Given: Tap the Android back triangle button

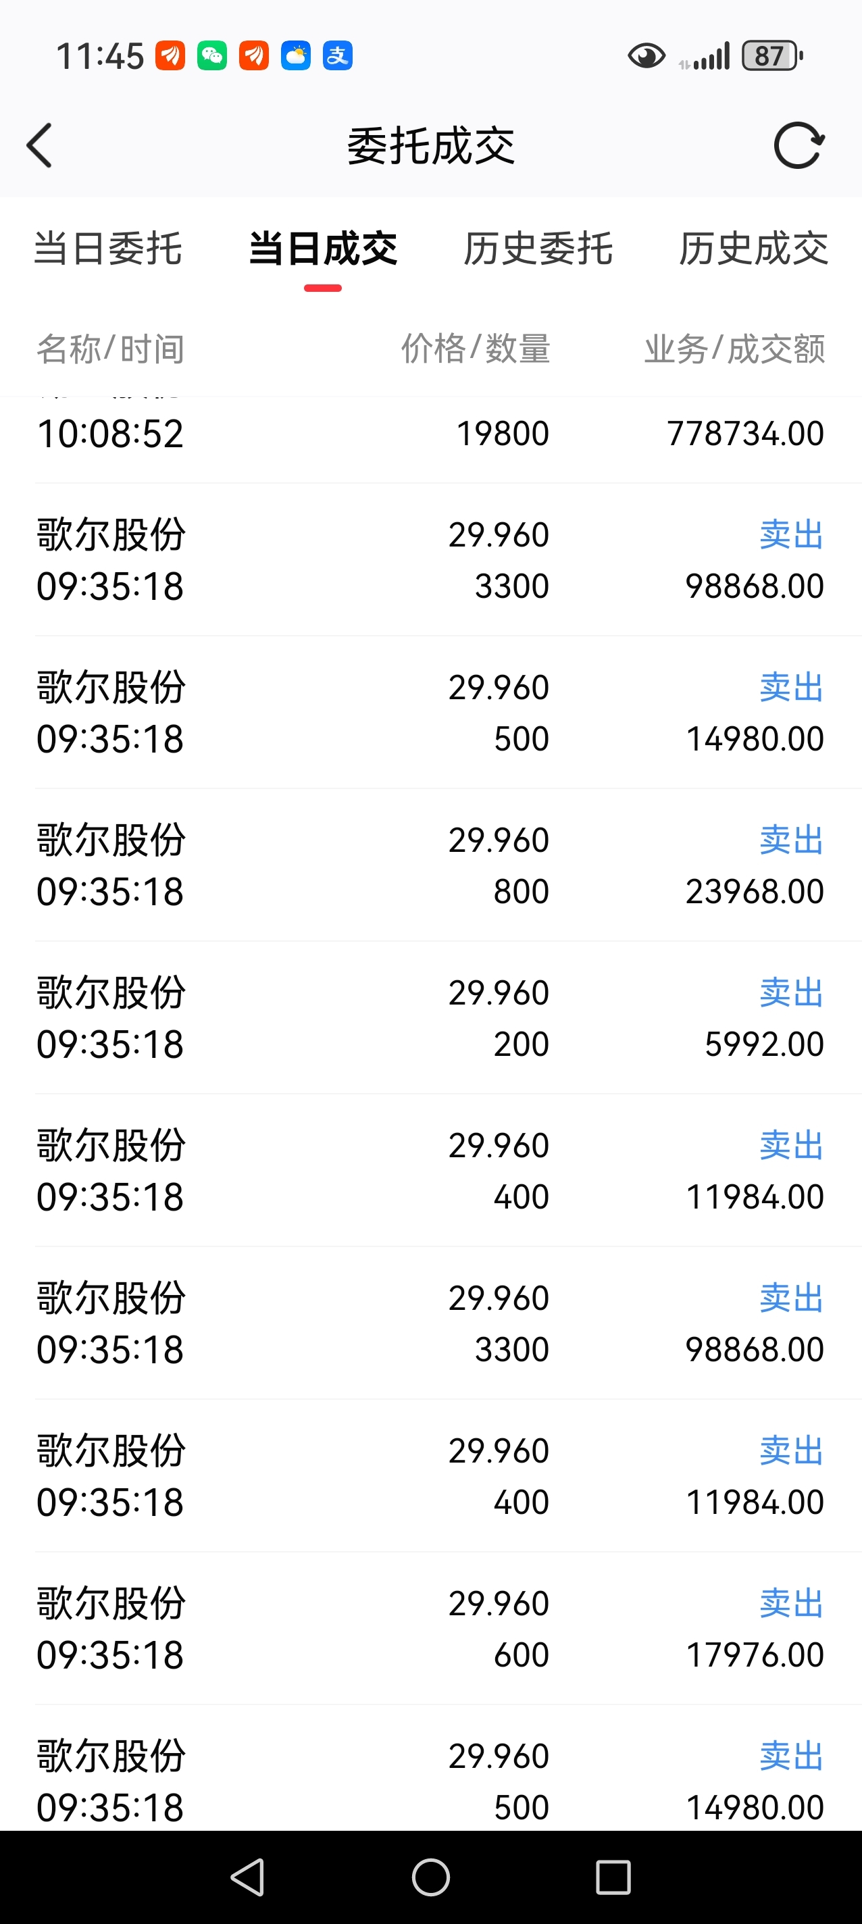Looking at the screenshot, I should point(248,1877).
